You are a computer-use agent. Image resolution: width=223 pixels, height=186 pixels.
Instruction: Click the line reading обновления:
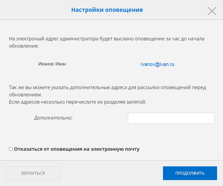(x=24, y=46)
